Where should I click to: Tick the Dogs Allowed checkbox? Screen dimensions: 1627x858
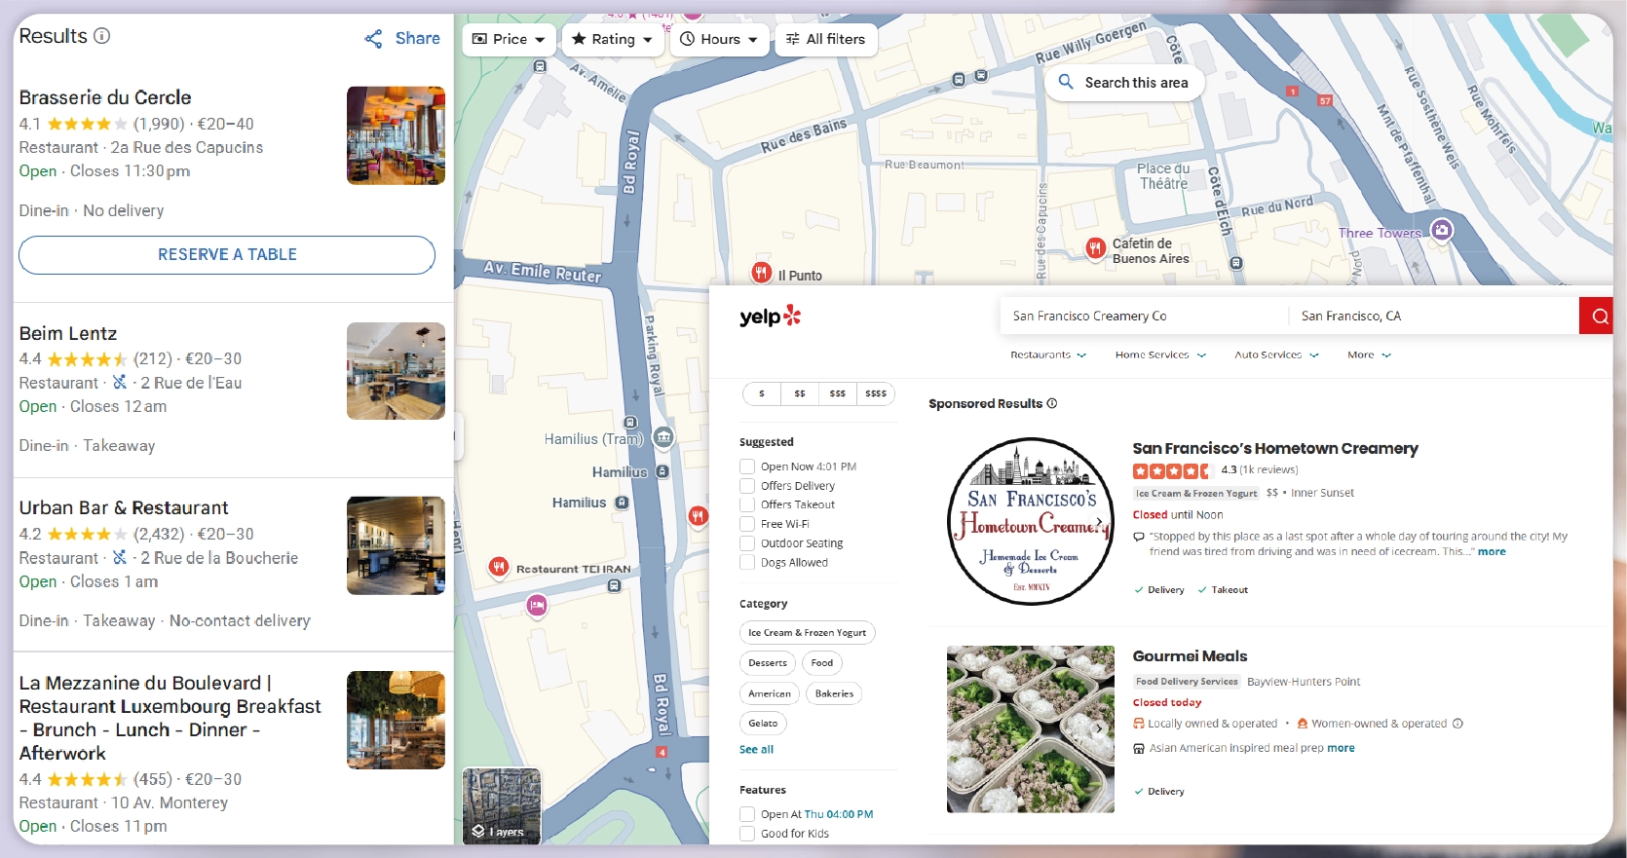click(747, 562)
